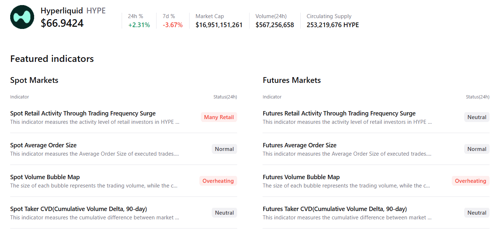Screen dimensions: 503x236
Task: Click the Hyperliquid coin name
Action: [x=62, y=11]
